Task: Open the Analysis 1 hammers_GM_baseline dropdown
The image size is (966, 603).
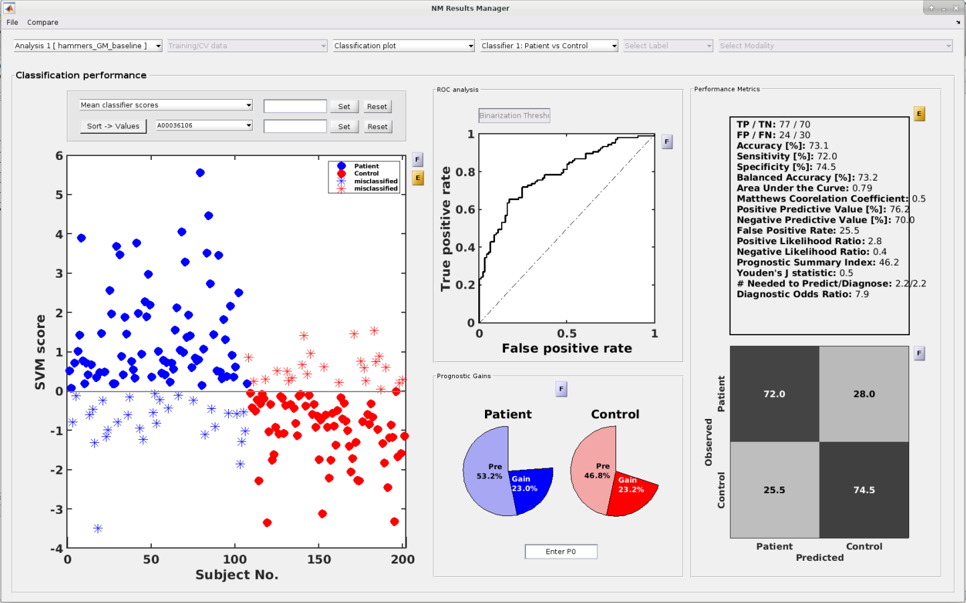Action: click(88, 46)
